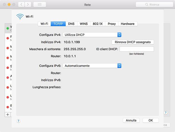Click the Wi-Fi signal icon
175x132 pixels.
20,16
